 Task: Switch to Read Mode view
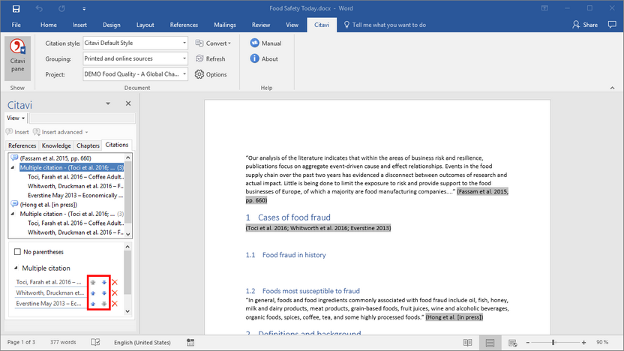[x=467, y=343]
